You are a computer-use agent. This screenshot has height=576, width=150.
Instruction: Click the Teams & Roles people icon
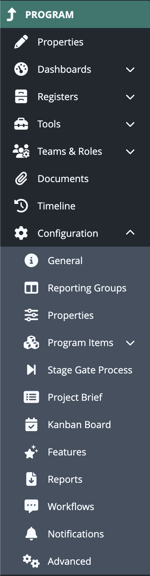(x=21, y=151)
